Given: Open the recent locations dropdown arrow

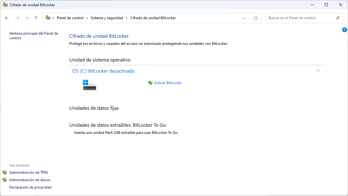Looking at the screenshot, I should click(27, 18).
